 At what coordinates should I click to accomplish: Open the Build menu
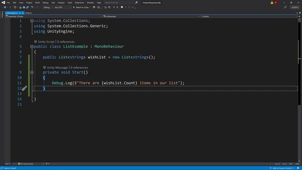pyautogui.click(x=37, y=3)
